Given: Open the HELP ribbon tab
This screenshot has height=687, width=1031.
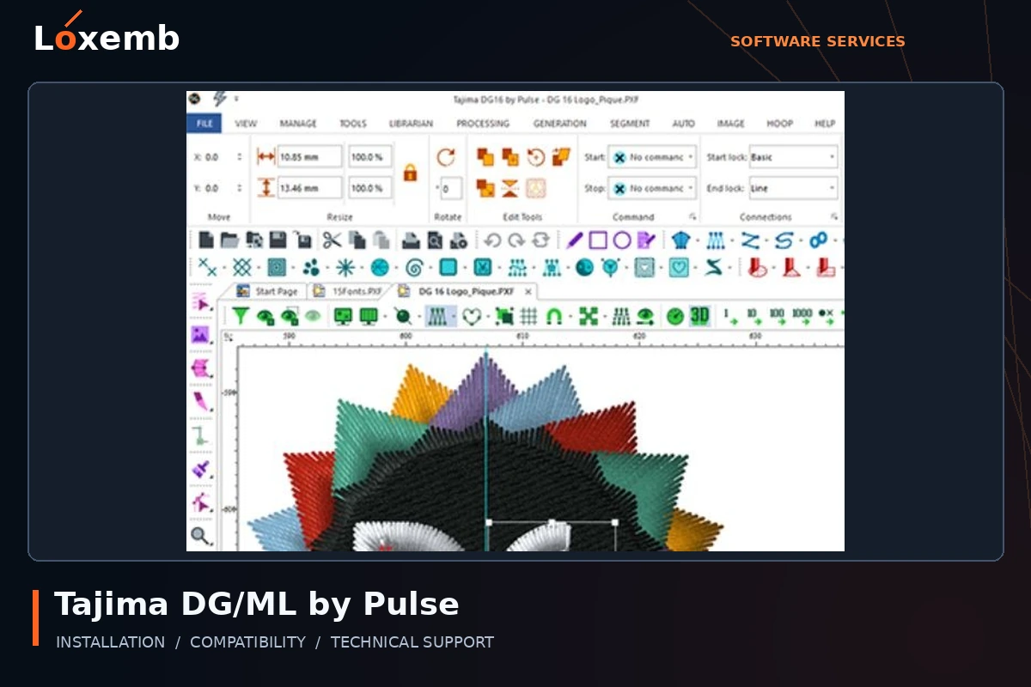Looking at the screenshot, I should [x=825, y=124].
